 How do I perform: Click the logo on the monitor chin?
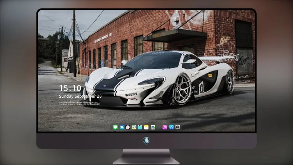(x=146, y=141)
